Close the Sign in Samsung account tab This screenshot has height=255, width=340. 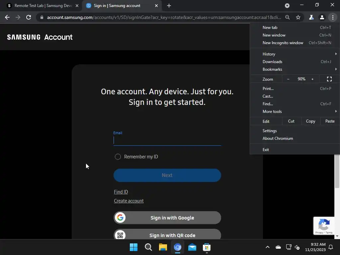point(156,6)
